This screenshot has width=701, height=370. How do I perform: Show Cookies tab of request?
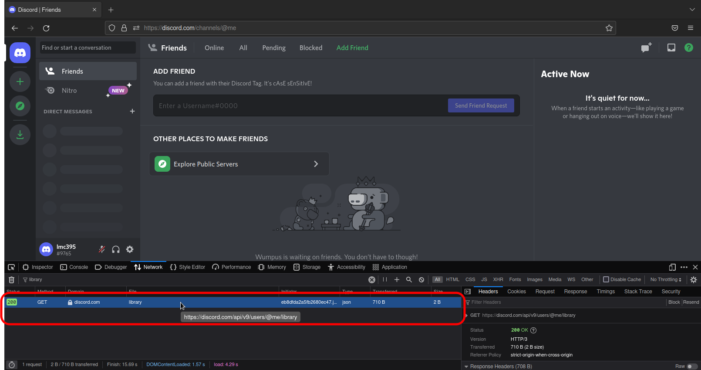(x=516, y=292)
